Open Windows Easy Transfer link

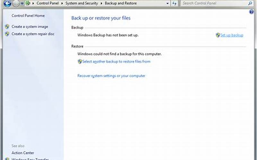coord(30,159)
